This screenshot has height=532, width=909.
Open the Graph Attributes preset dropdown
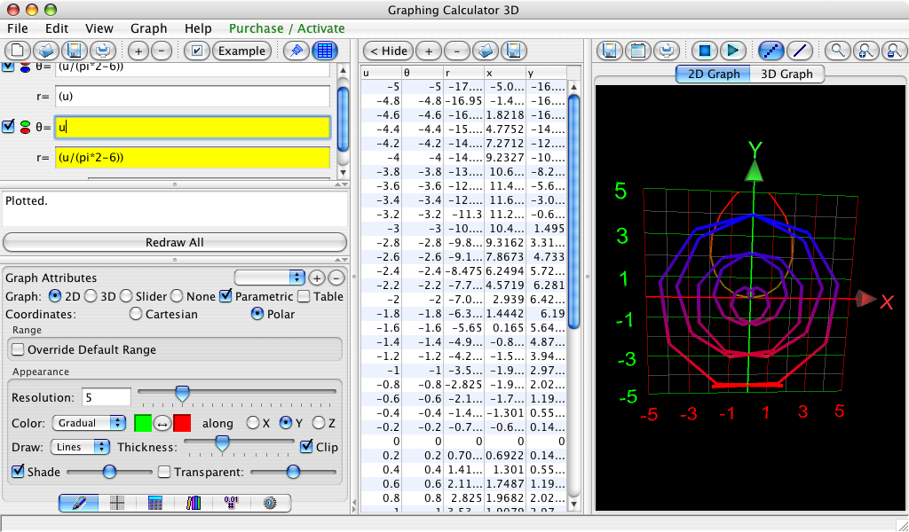[x=269, y=278]
